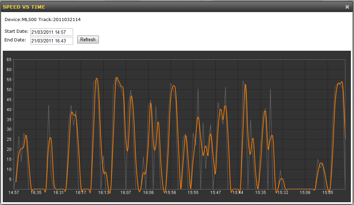
Task: Click the 16:13 time axis label
Action: (x=103, y=193)
